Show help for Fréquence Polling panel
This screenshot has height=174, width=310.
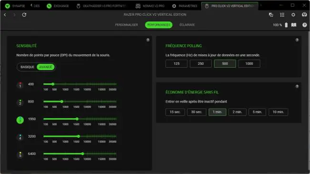297,40
